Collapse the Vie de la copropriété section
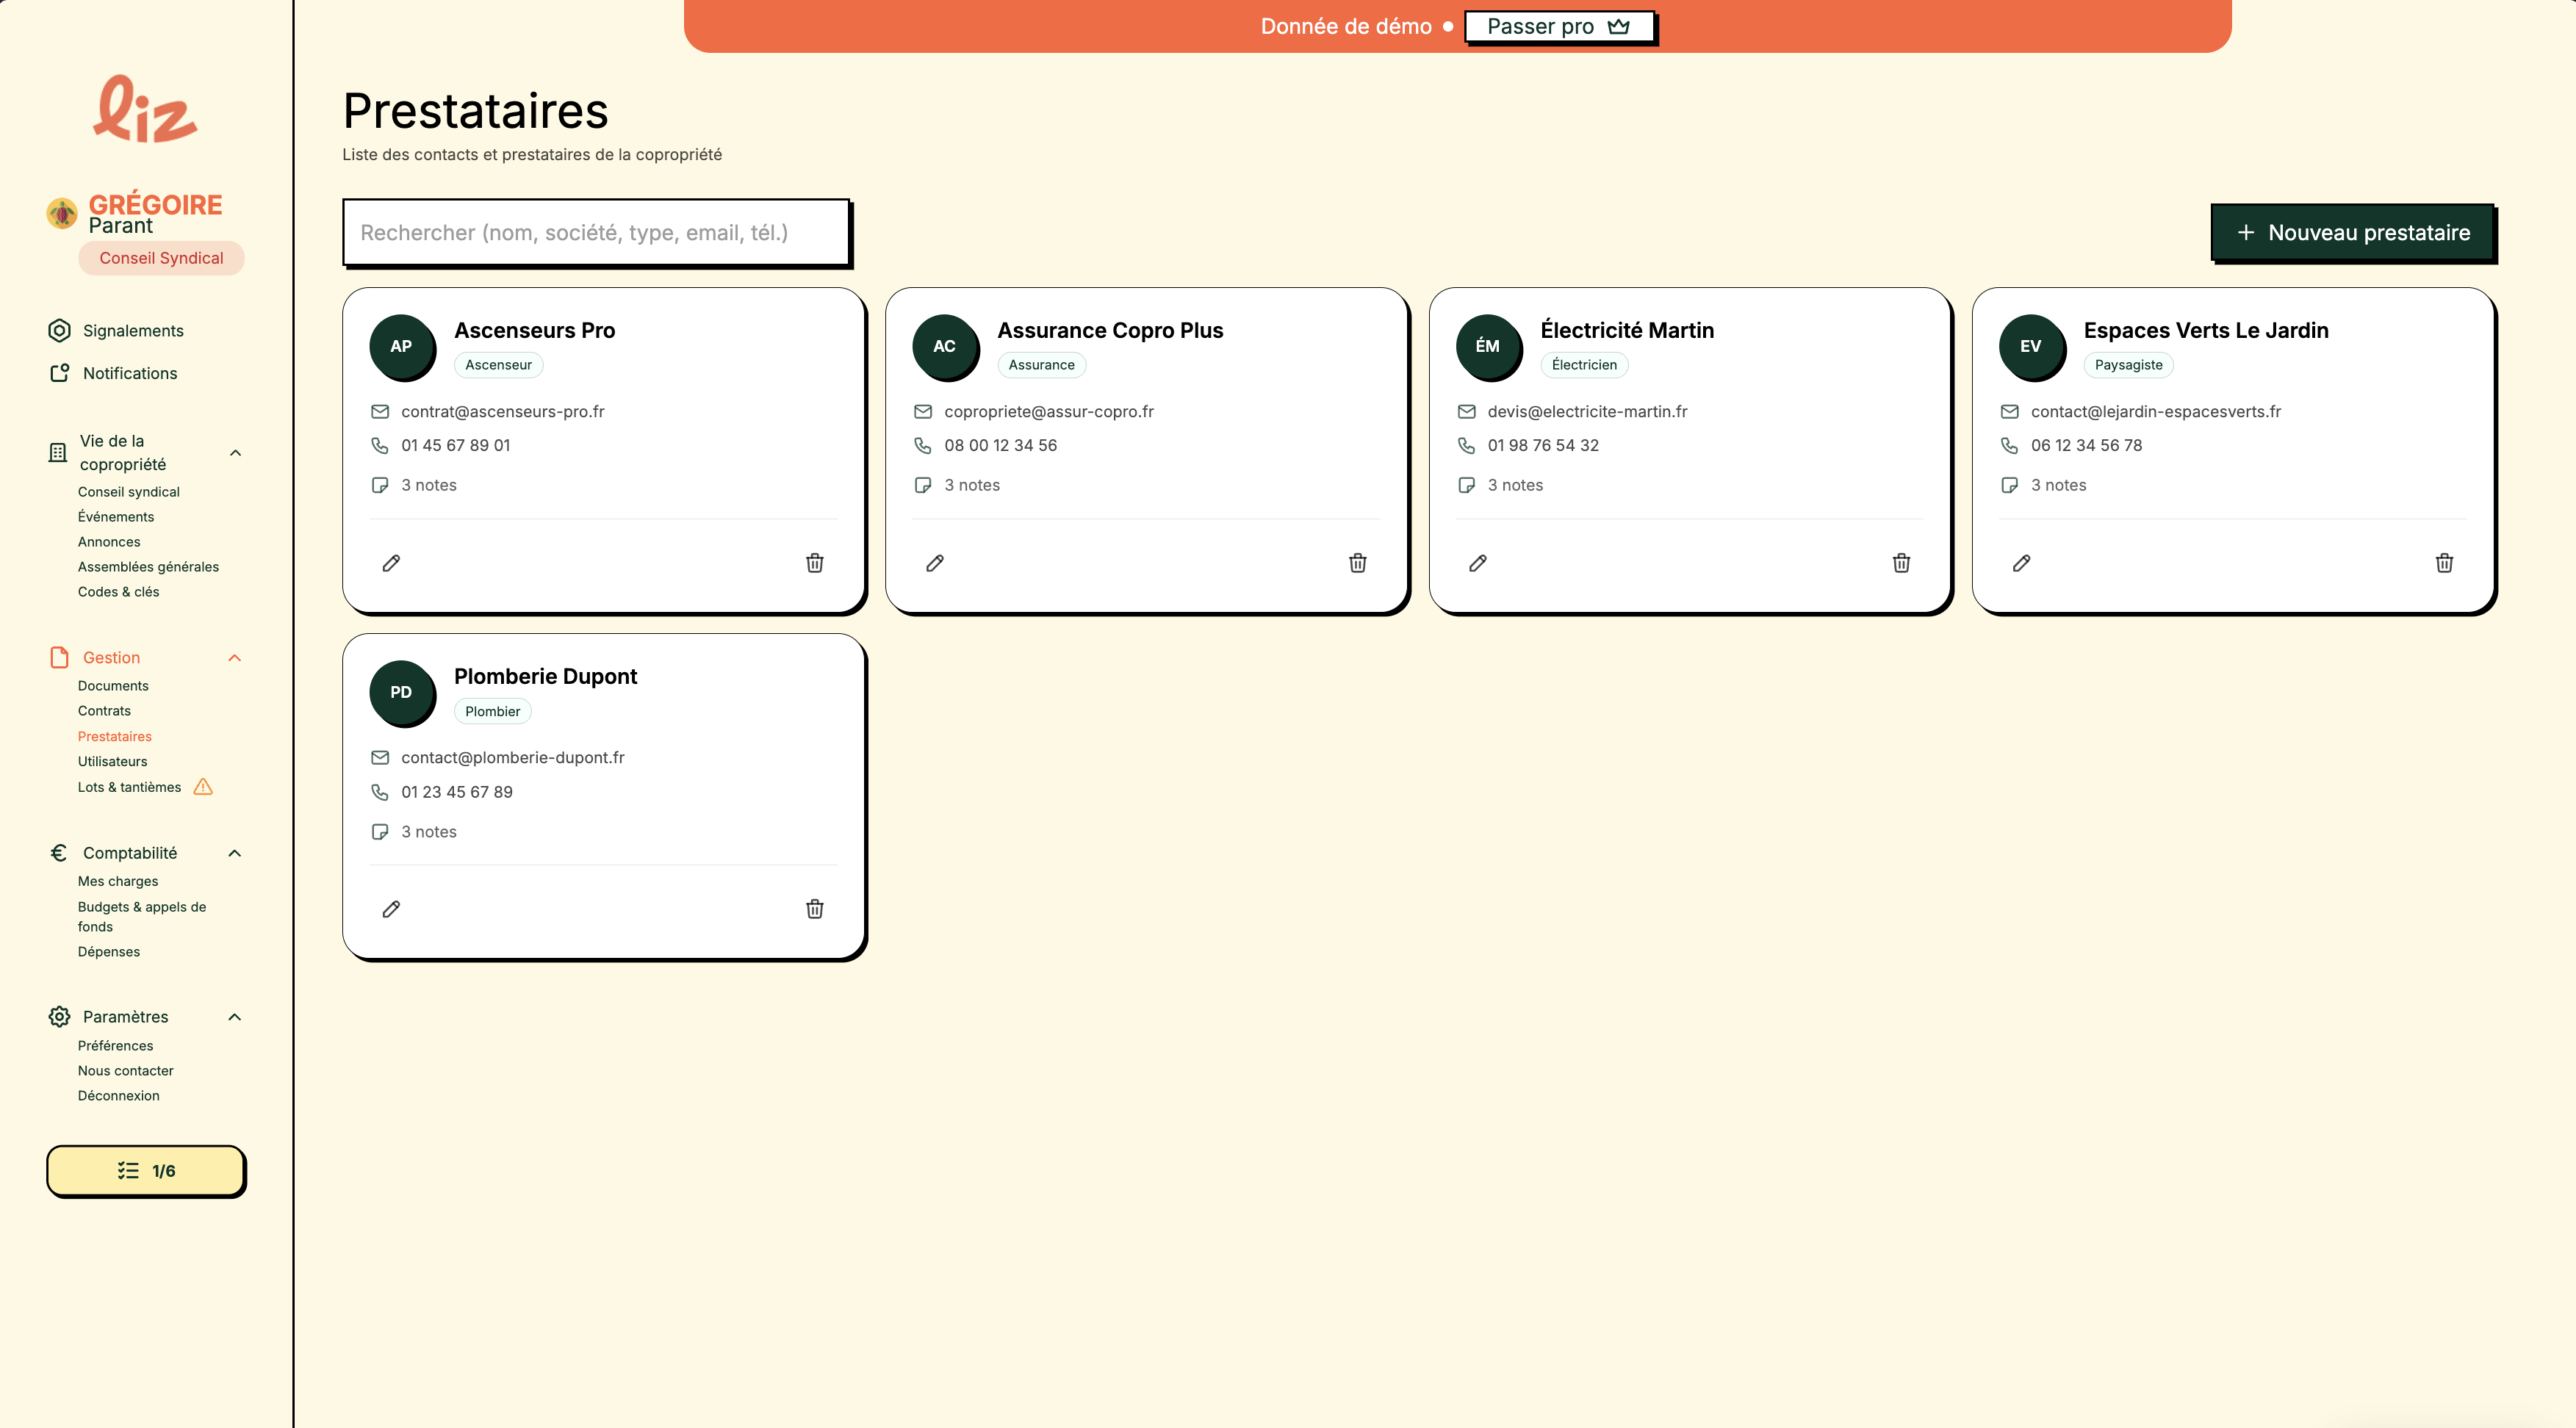 tap(235, 453)
